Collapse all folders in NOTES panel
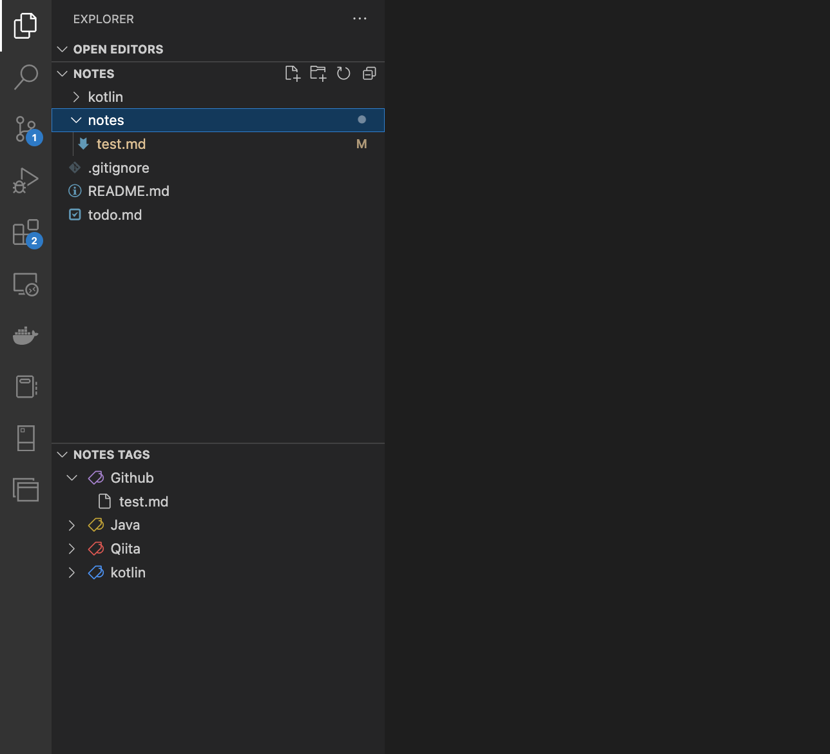 pos(369,73)
